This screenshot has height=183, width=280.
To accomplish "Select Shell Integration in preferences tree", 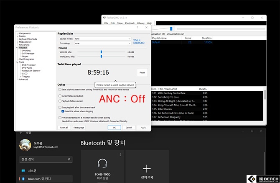I will coord(27,59).
